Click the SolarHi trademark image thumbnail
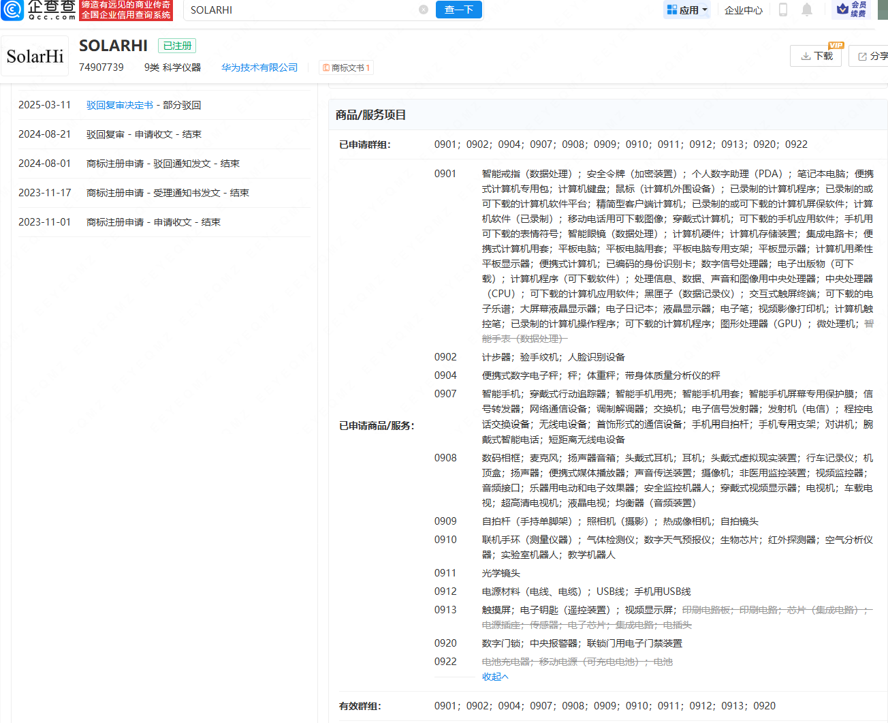 point(35,56)
